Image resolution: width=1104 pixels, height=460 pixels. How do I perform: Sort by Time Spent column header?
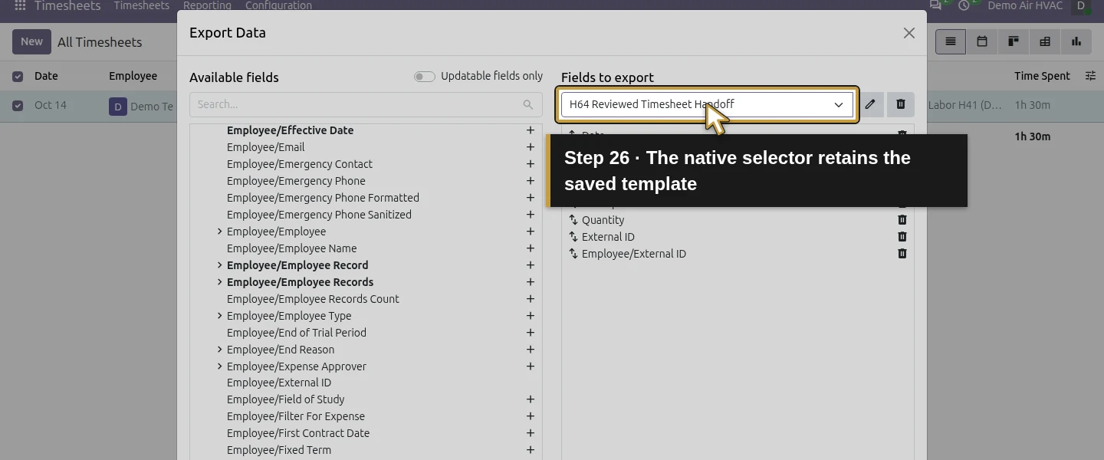pyautogui.click(x=1042, y=76)
